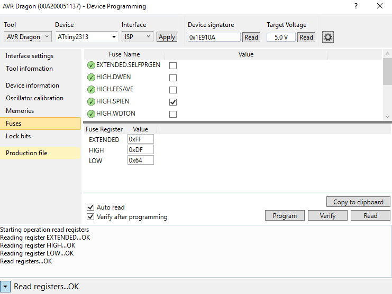The height and width of the screenshot is (294, 392).
Task: Open Memories page
Action: coord(20,111)
